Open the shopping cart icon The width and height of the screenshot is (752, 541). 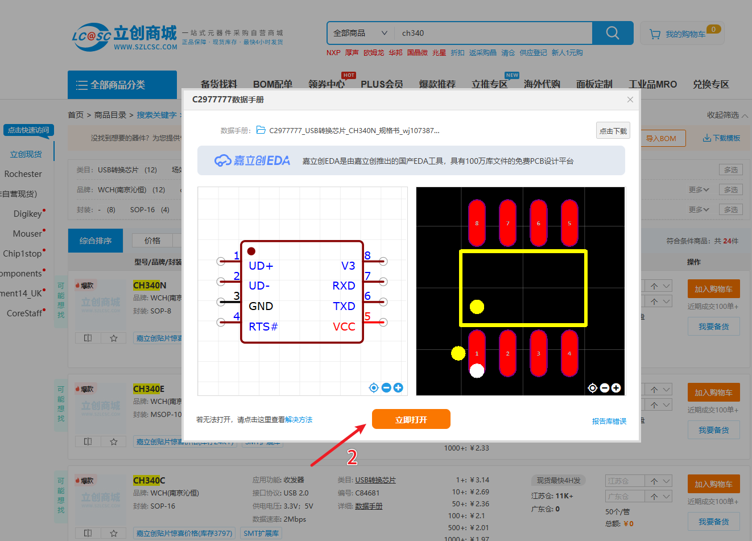click(x=655, y=34)
